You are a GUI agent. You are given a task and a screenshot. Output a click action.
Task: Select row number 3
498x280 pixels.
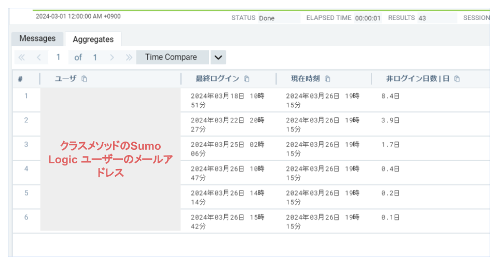tap(26, 145)
